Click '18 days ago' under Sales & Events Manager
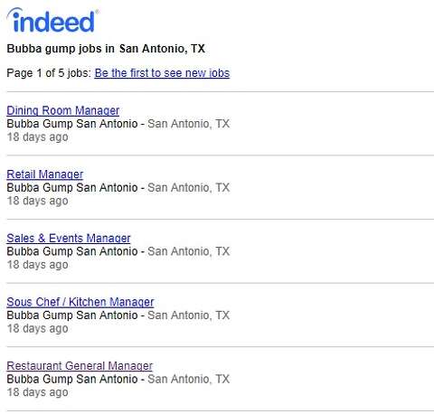 [x=37, y=265]
